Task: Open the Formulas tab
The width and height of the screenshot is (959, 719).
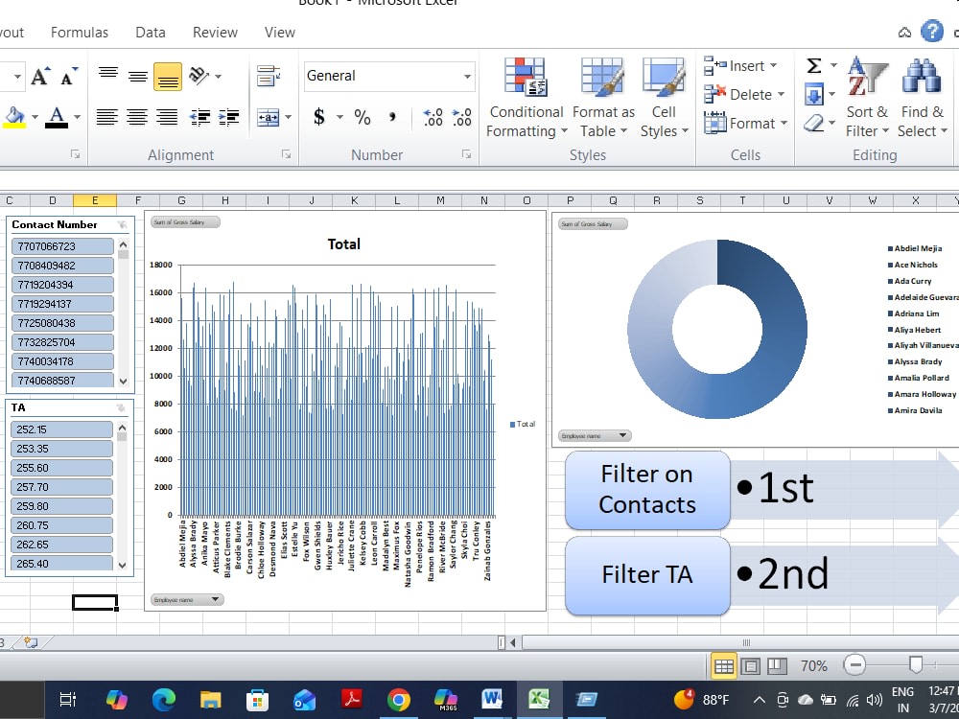Action: click(80, 33)
